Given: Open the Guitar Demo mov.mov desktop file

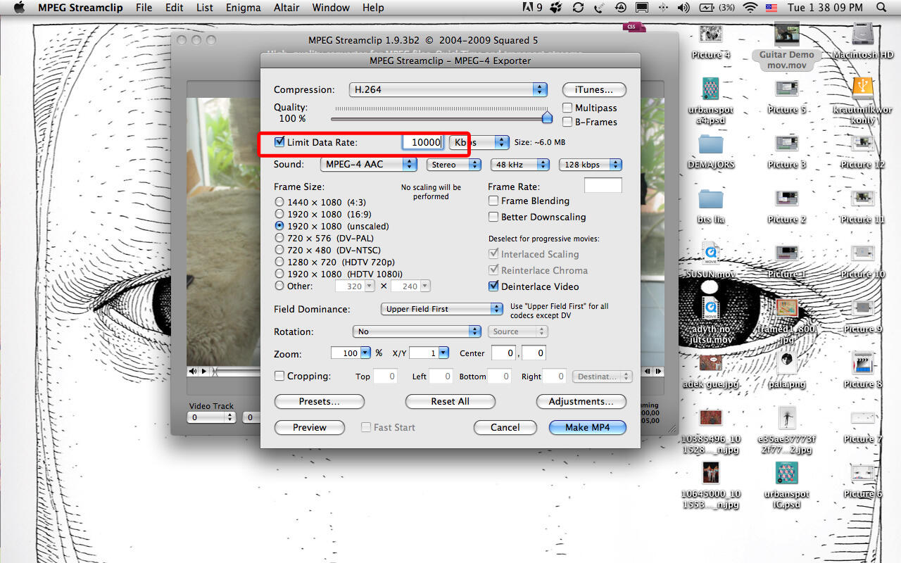Looking at the screenshot, I should click(x=786, y=34).
